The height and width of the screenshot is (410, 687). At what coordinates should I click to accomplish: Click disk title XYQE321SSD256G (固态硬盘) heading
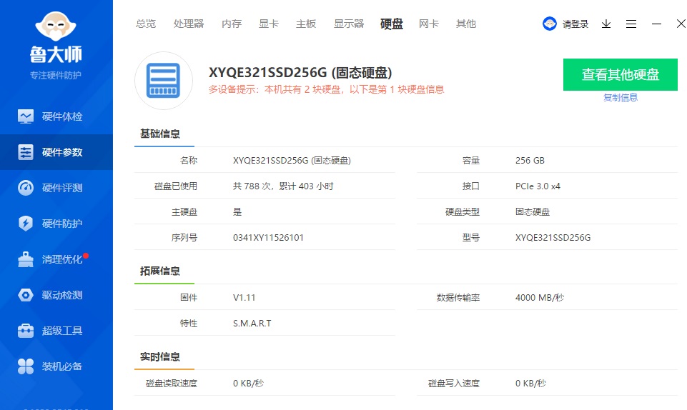point(300,72)
